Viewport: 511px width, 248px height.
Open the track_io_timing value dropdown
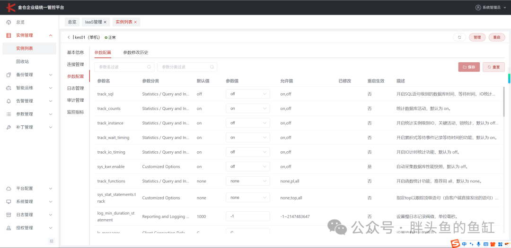(247, 152)
